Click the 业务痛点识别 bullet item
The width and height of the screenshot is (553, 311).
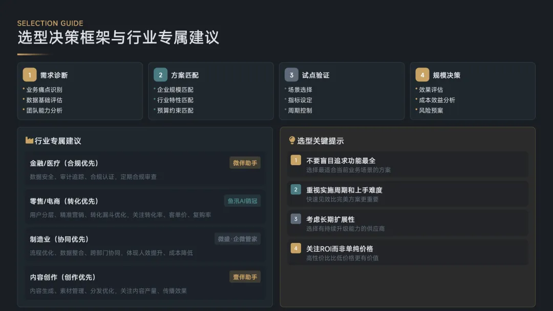click(x=45, y=90)
